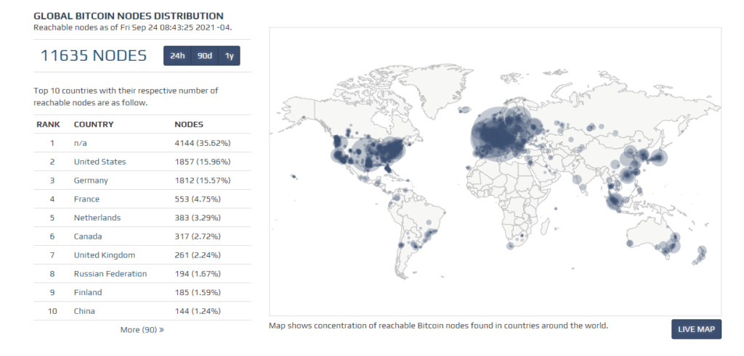Open the Russian Federation country link

click(110, 273)
